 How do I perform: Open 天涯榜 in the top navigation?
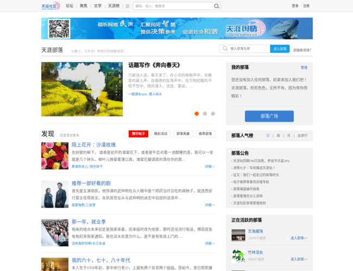pyautogui.click(x=114, y=6)
